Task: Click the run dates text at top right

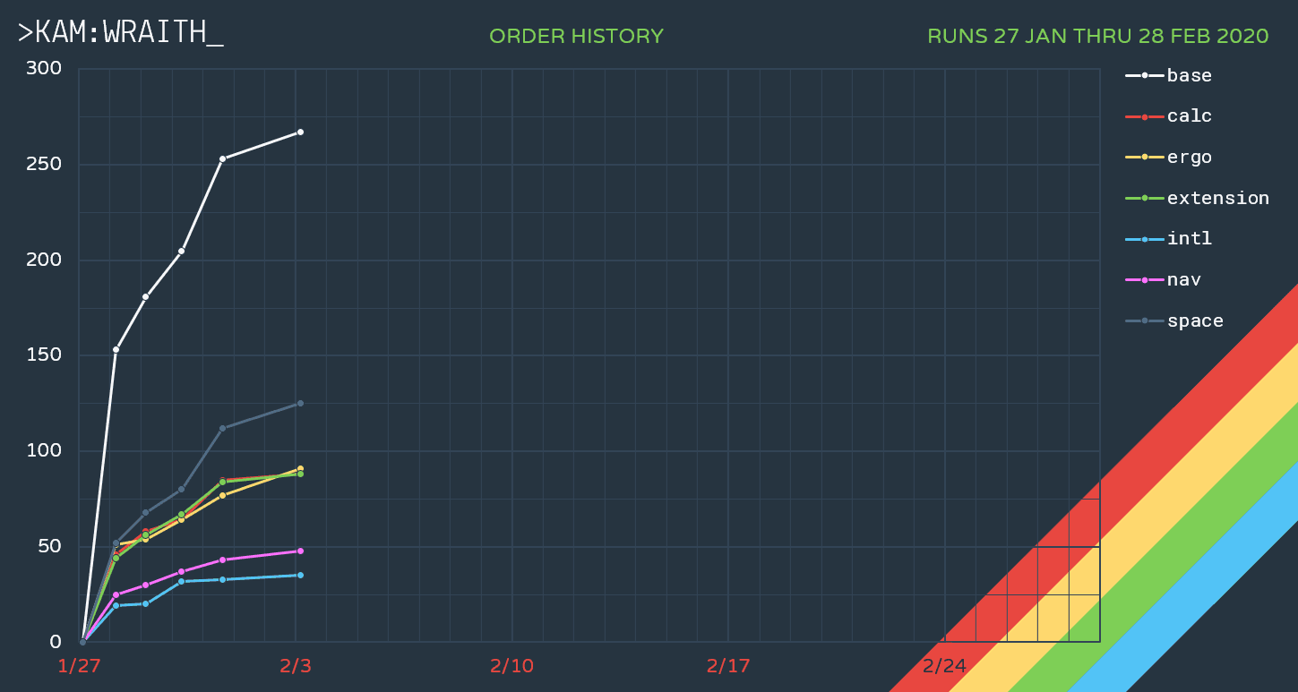Action: click(1097, 37)
